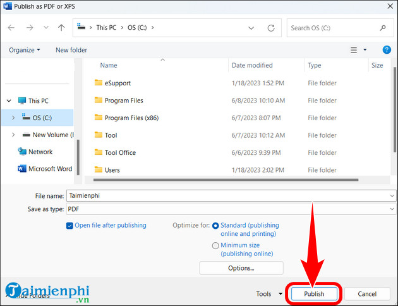Click the Publish button
The width and height of the screenshot is (398, 306).
tap(314, 294)
